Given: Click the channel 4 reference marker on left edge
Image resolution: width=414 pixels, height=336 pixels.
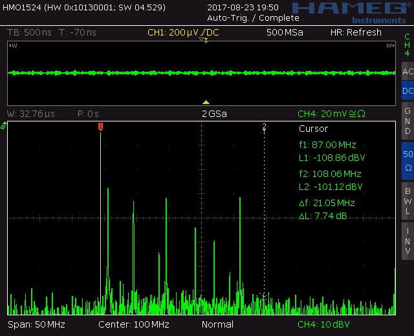Looking at the screenshot, I should (x=3, y=127).
